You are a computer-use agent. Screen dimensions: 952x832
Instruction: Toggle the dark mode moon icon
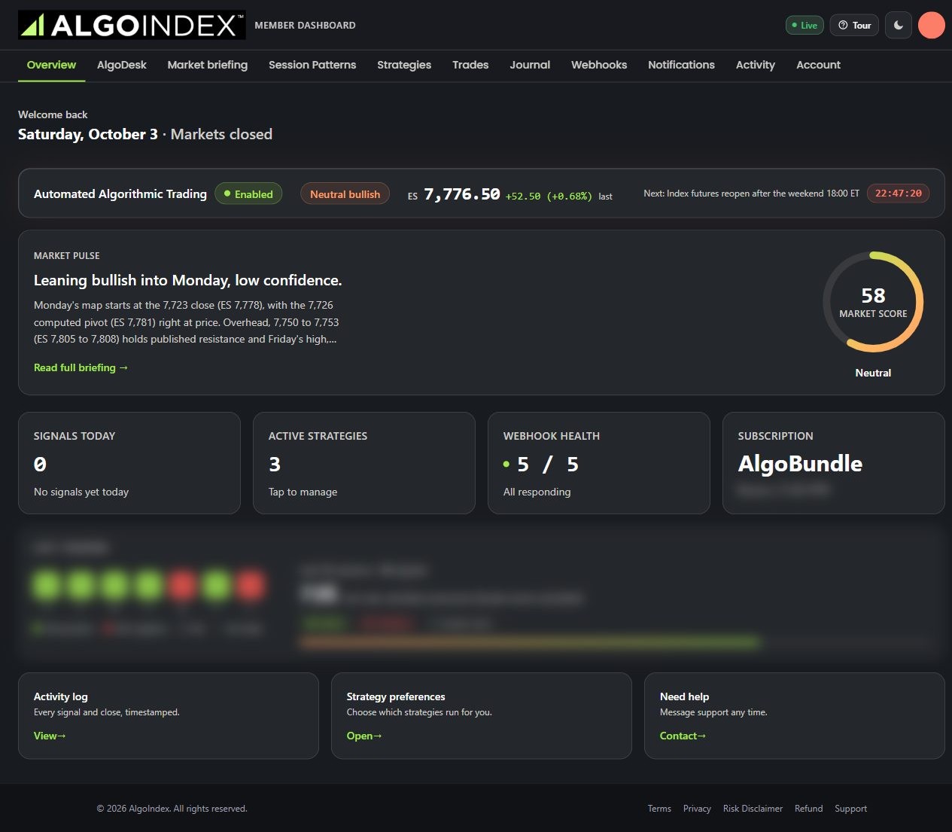point(899,25)
